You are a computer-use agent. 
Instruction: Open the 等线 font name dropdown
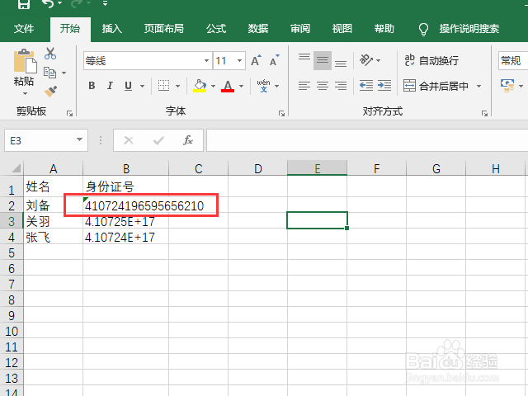click(x=206, y=60)
